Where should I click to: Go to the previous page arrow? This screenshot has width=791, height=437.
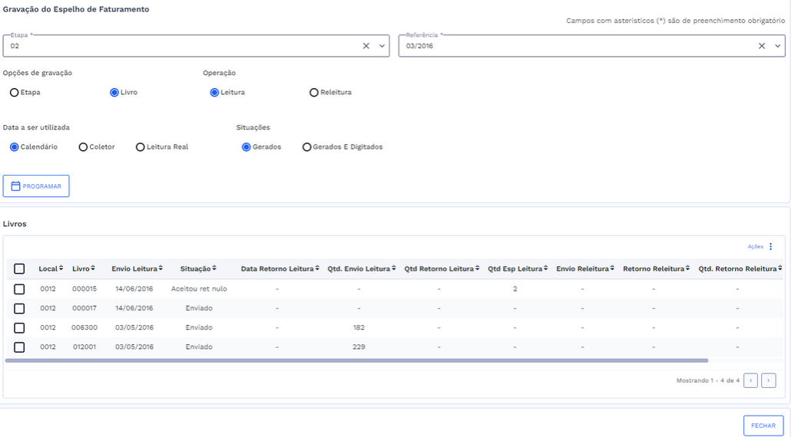tap(751, 380)
